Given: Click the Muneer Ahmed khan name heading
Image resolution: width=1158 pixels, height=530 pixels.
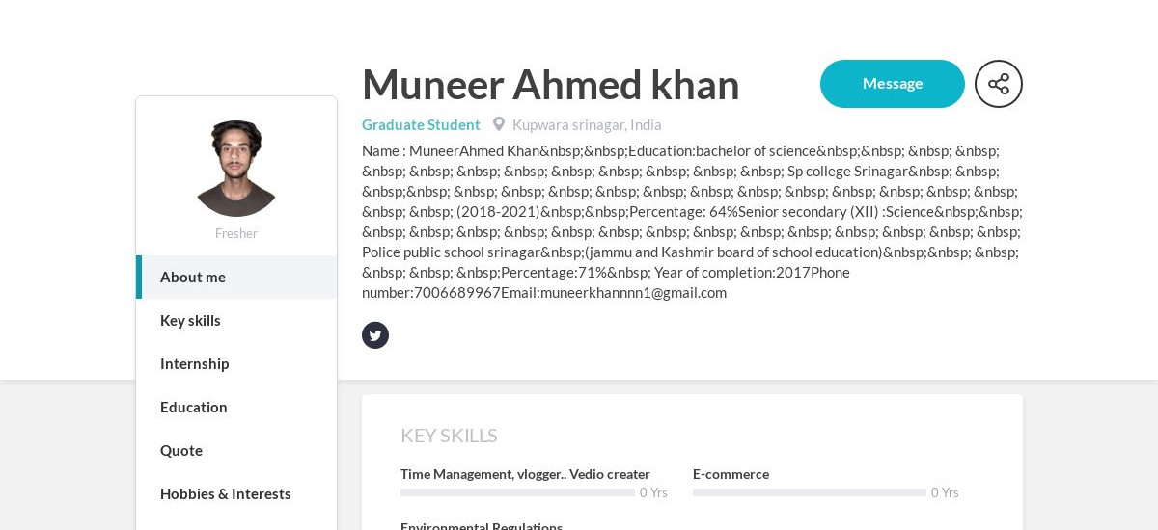Looking at the screenshot, I should point(550,85).
